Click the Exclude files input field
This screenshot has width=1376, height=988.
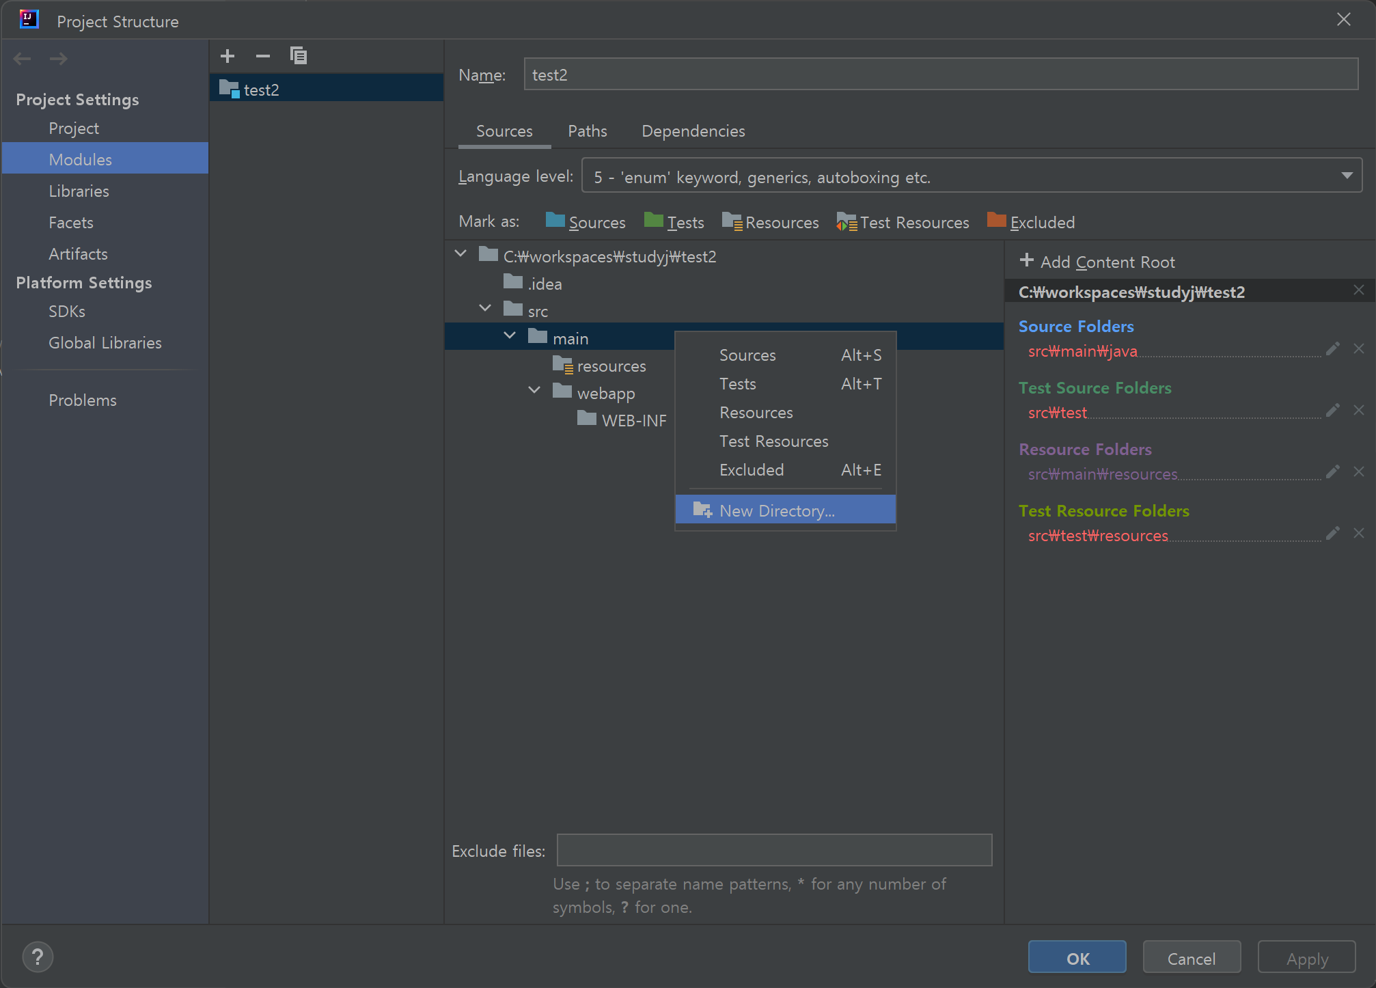pyautogui.click(x=774, y=850)
